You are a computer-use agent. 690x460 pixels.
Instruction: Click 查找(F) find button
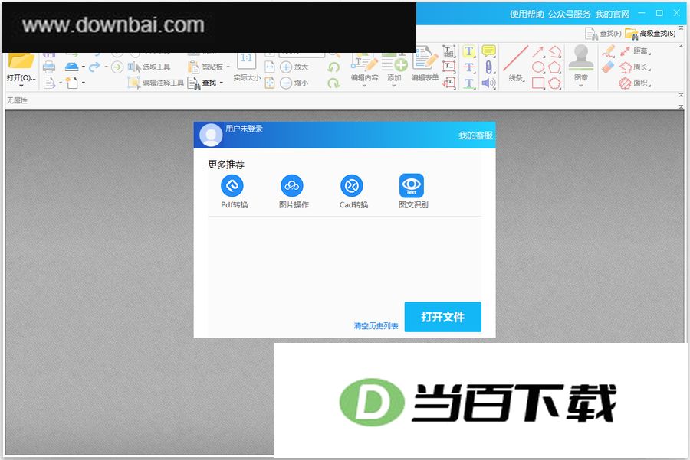click(x=603, y=34)
